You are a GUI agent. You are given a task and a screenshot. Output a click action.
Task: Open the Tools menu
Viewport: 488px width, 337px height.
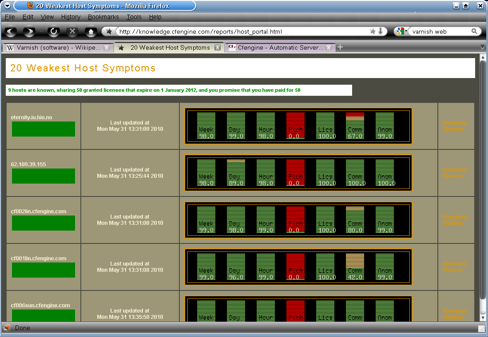tap(134, 17)
